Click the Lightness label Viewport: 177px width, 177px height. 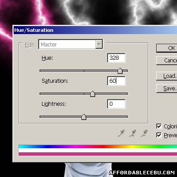(x=54, y=104)
